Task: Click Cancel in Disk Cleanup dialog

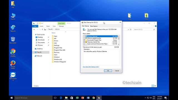Action: (117, 71)
